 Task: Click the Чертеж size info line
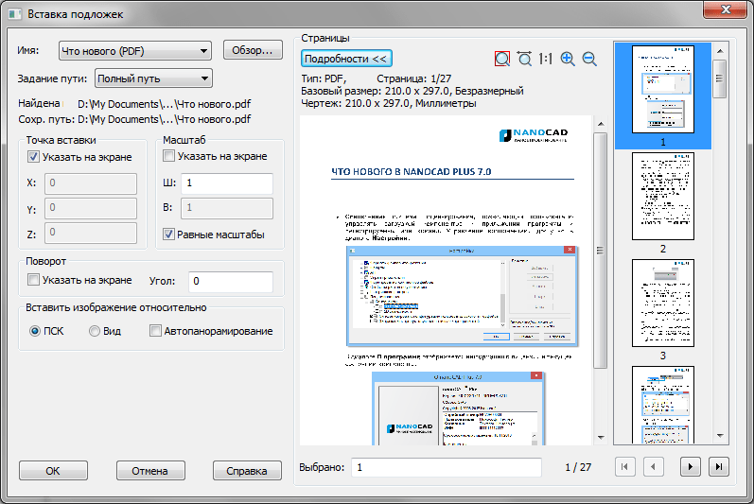[389, 103]
